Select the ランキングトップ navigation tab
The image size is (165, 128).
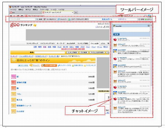tap(32, 43)
